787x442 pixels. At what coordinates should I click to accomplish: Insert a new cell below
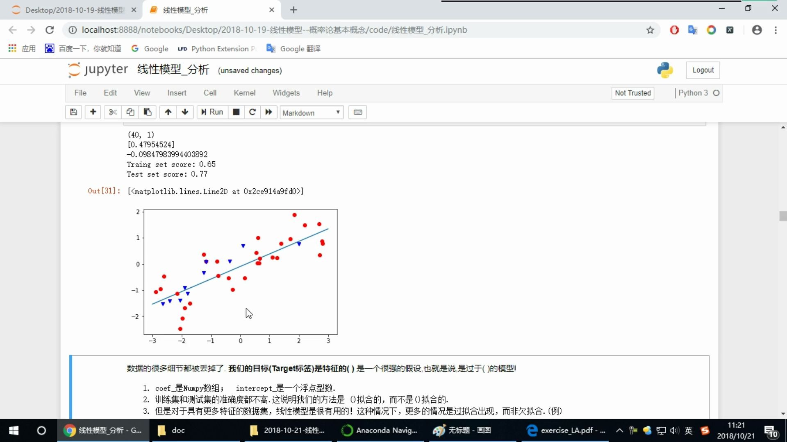coord(93,112)
